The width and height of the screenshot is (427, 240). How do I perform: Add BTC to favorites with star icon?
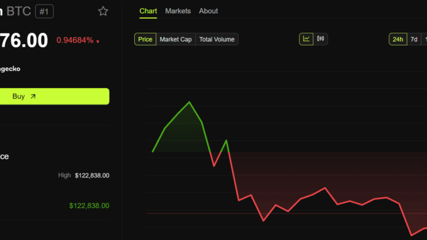point(103,11)
